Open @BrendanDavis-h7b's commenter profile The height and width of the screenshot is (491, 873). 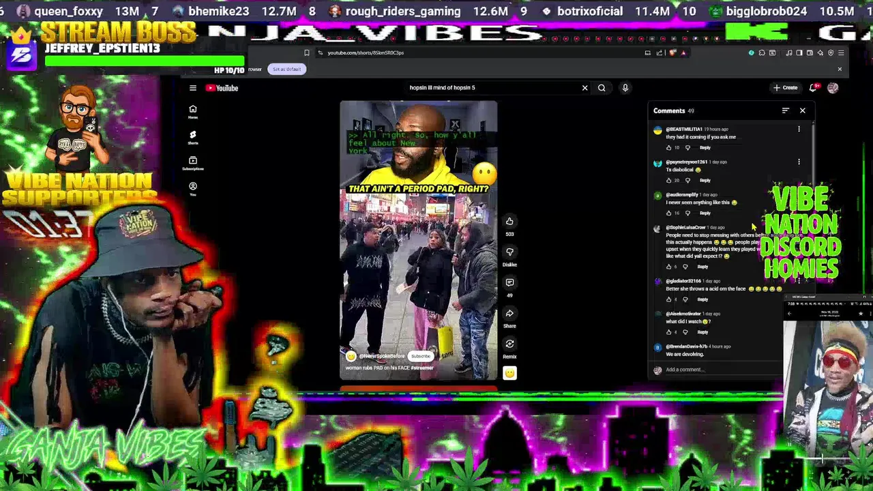(686, 346)
